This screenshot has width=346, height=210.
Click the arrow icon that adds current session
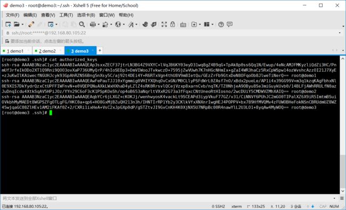(7, 41)
